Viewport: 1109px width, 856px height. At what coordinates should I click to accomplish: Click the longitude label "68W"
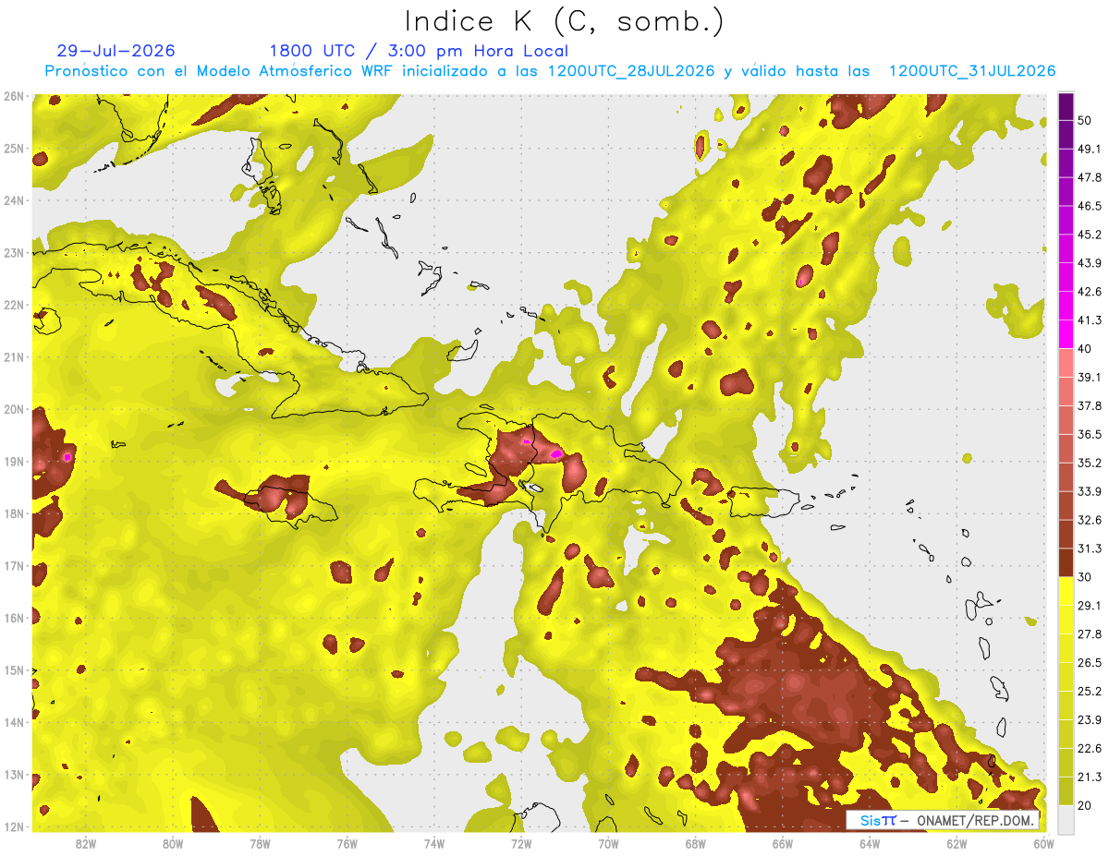click(x=696, y=844)
